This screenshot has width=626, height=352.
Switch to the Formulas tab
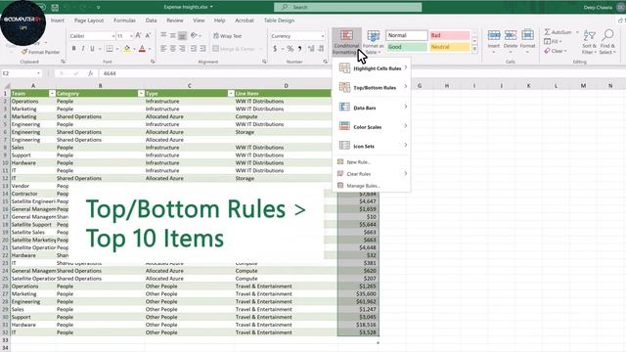(124, 21)
